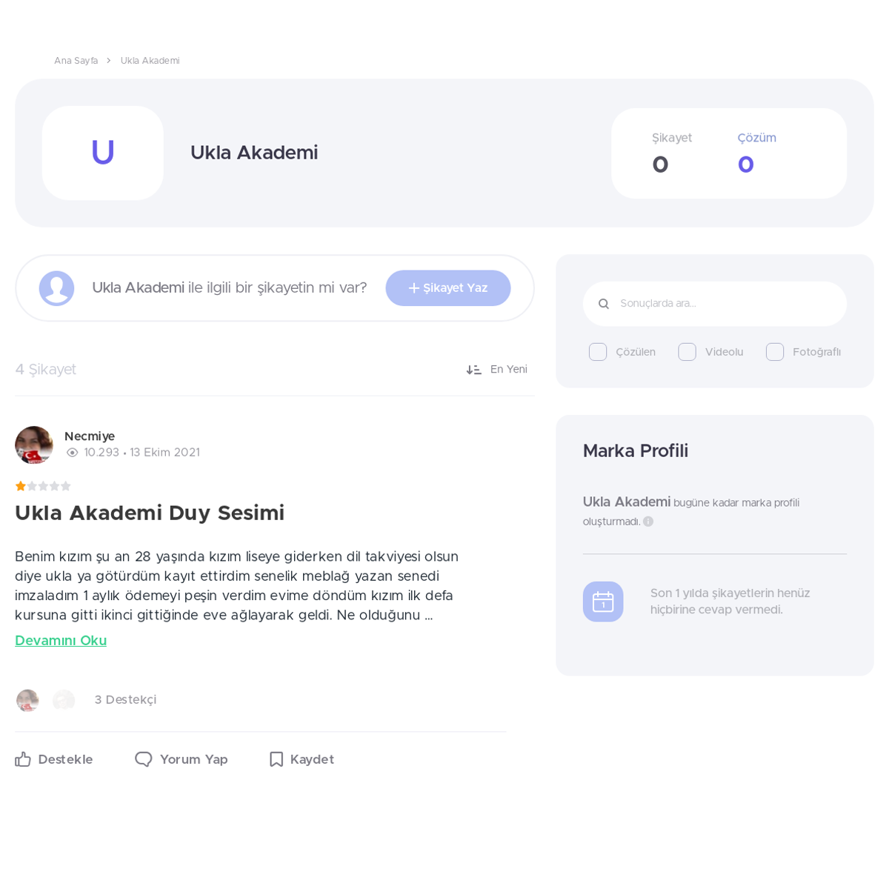Click the info icon next to oluşturmadı
Viewport: 889px width, 889px height.
648,522
